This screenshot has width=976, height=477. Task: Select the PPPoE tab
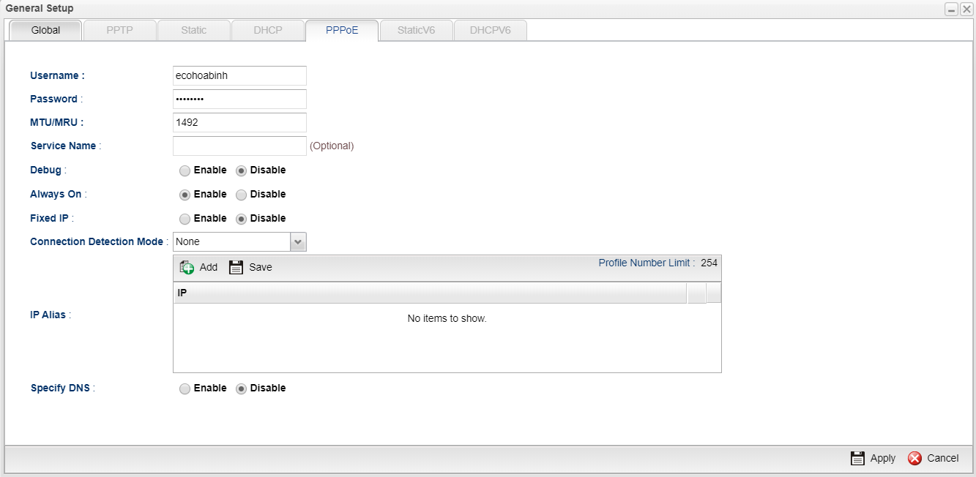(x=342, y=31)
